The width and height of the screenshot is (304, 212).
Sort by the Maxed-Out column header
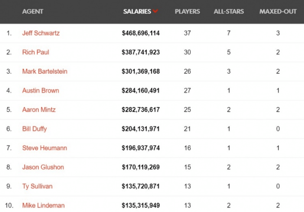278,11
